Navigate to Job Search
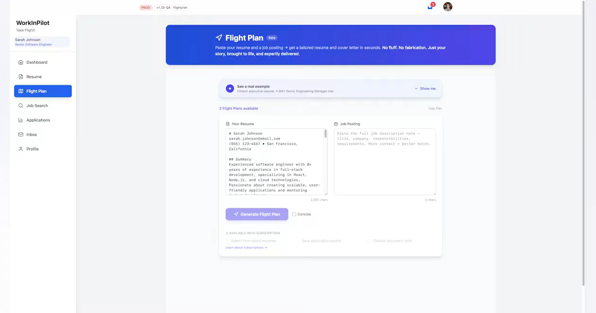This screenshot has width=596, height=313. point(43,106)
